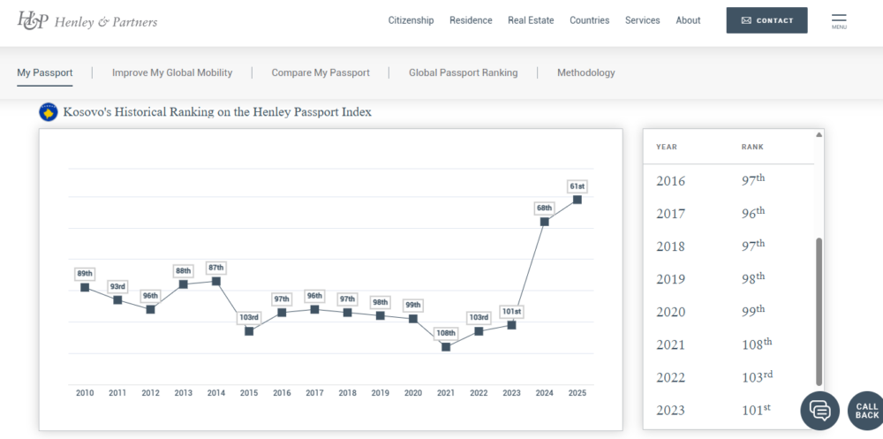Select the 2020 row in table
Image resolution: width=883 pixels, height=439 pixels.
click(x=728, y=312)
